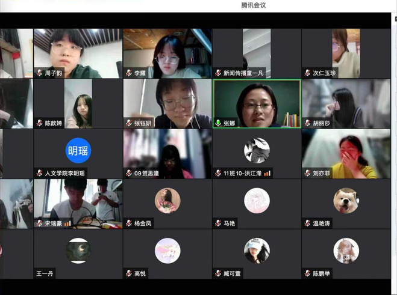
Task: Click the muted mic icon beside 刘亦菲
Action: pos(307,173)
